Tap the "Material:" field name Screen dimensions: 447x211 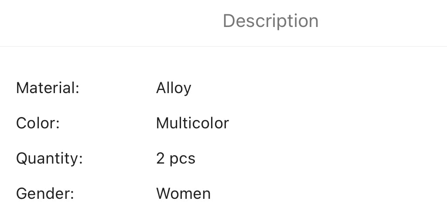(48, 88)
